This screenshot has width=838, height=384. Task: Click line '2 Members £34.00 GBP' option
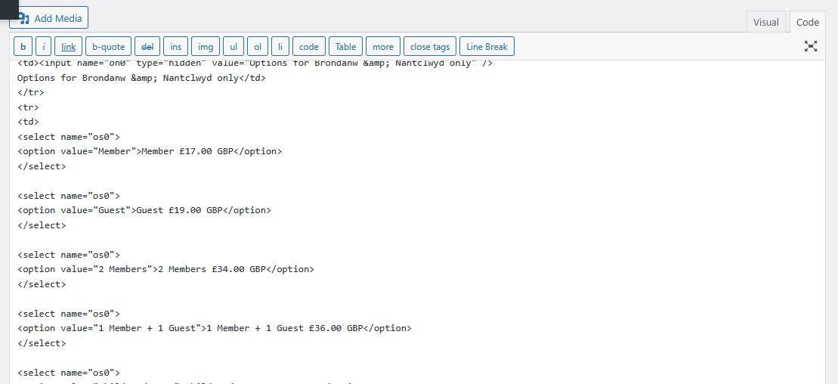point(165,269)
